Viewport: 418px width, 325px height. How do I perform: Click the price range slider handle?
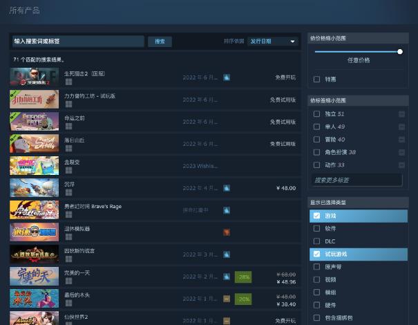tap(400, 52)
